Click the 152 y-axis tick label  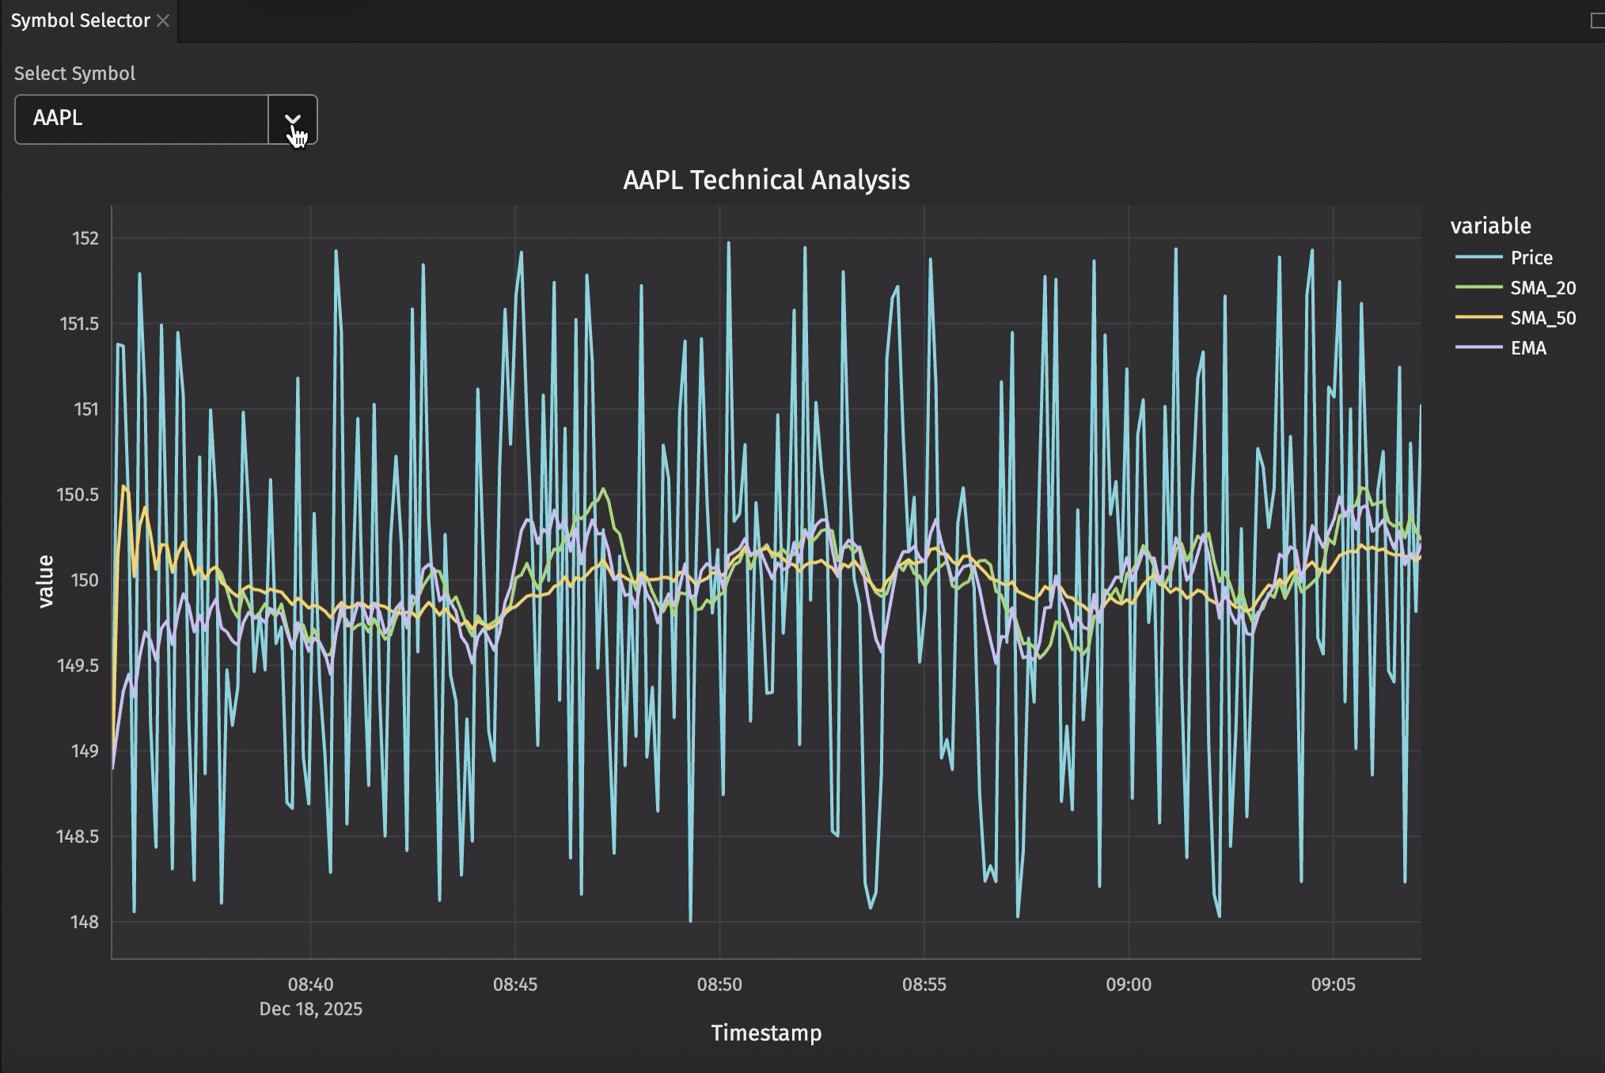tap(85, 238)
